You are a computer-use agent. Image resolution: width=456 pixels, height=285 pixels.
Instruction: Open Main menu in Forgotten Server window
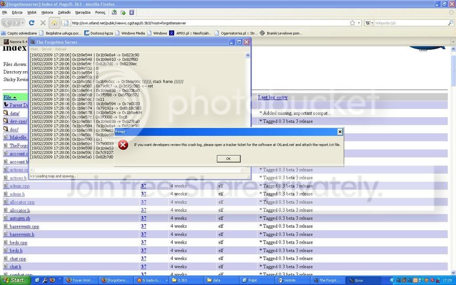[34, 49]
